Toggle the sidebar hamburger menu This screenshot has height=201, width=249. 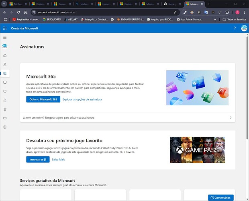[5, 38]
